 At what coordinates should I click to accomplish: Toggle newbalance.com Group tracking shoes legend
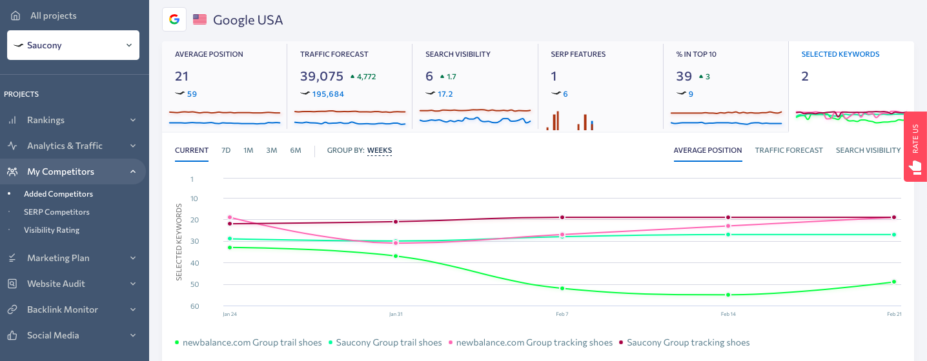[x=531, y=342]
